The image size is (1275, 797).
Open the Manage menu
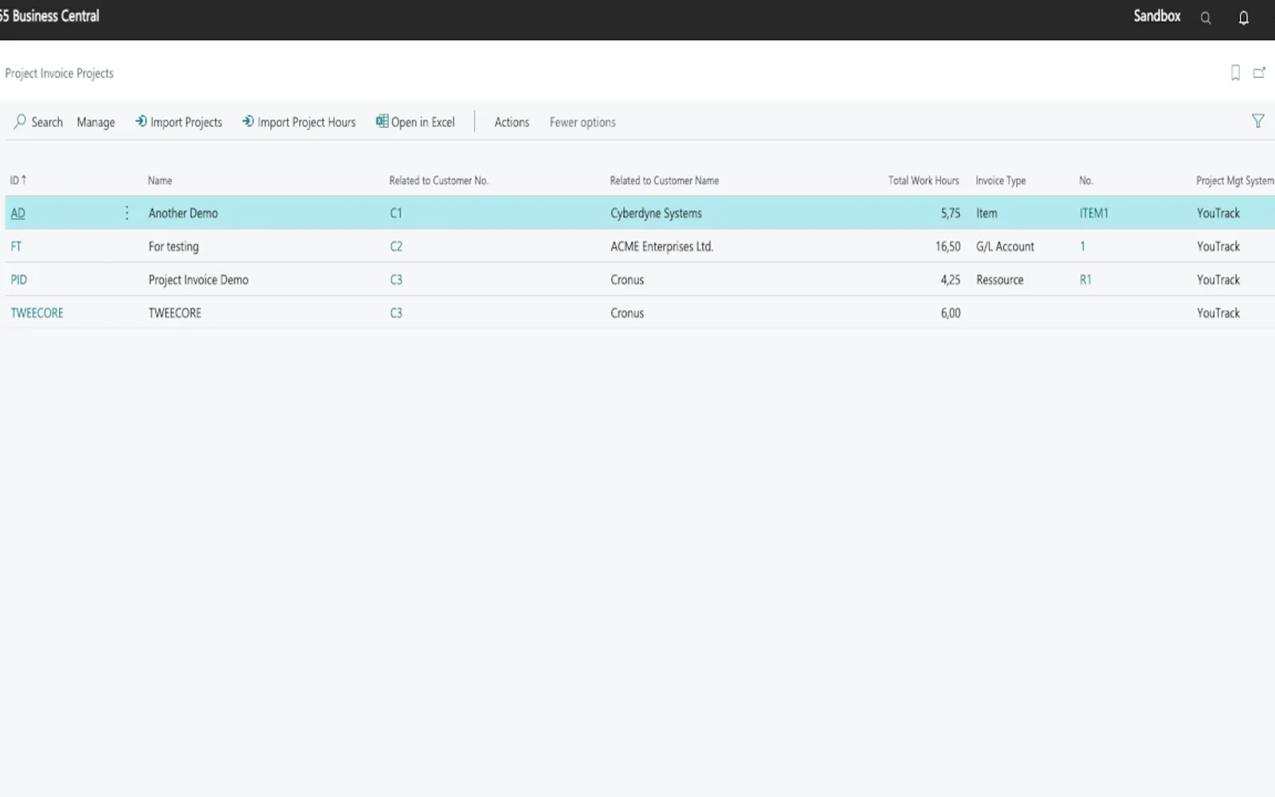point(96,122)
